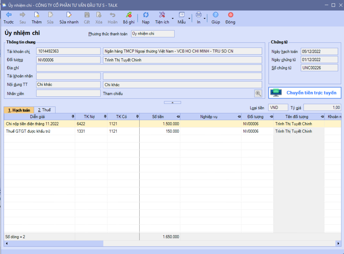Unpost voucher with Bỏ ghi

coord(129,18)
